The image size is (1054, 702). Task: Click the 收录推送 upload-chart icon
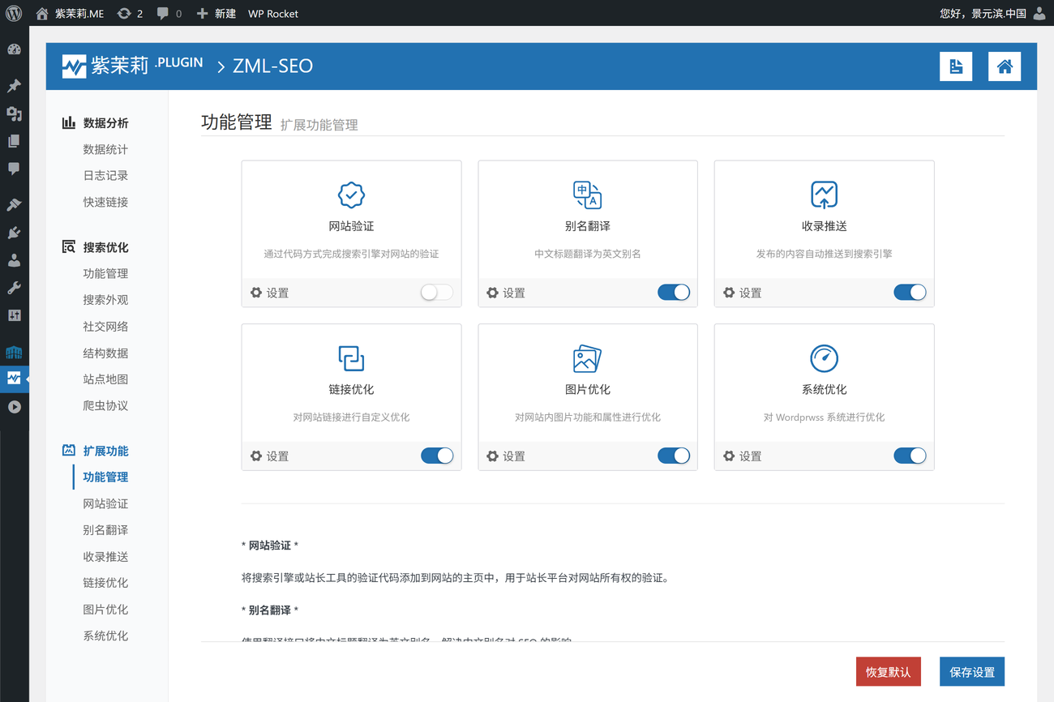(x=824, y=195)
